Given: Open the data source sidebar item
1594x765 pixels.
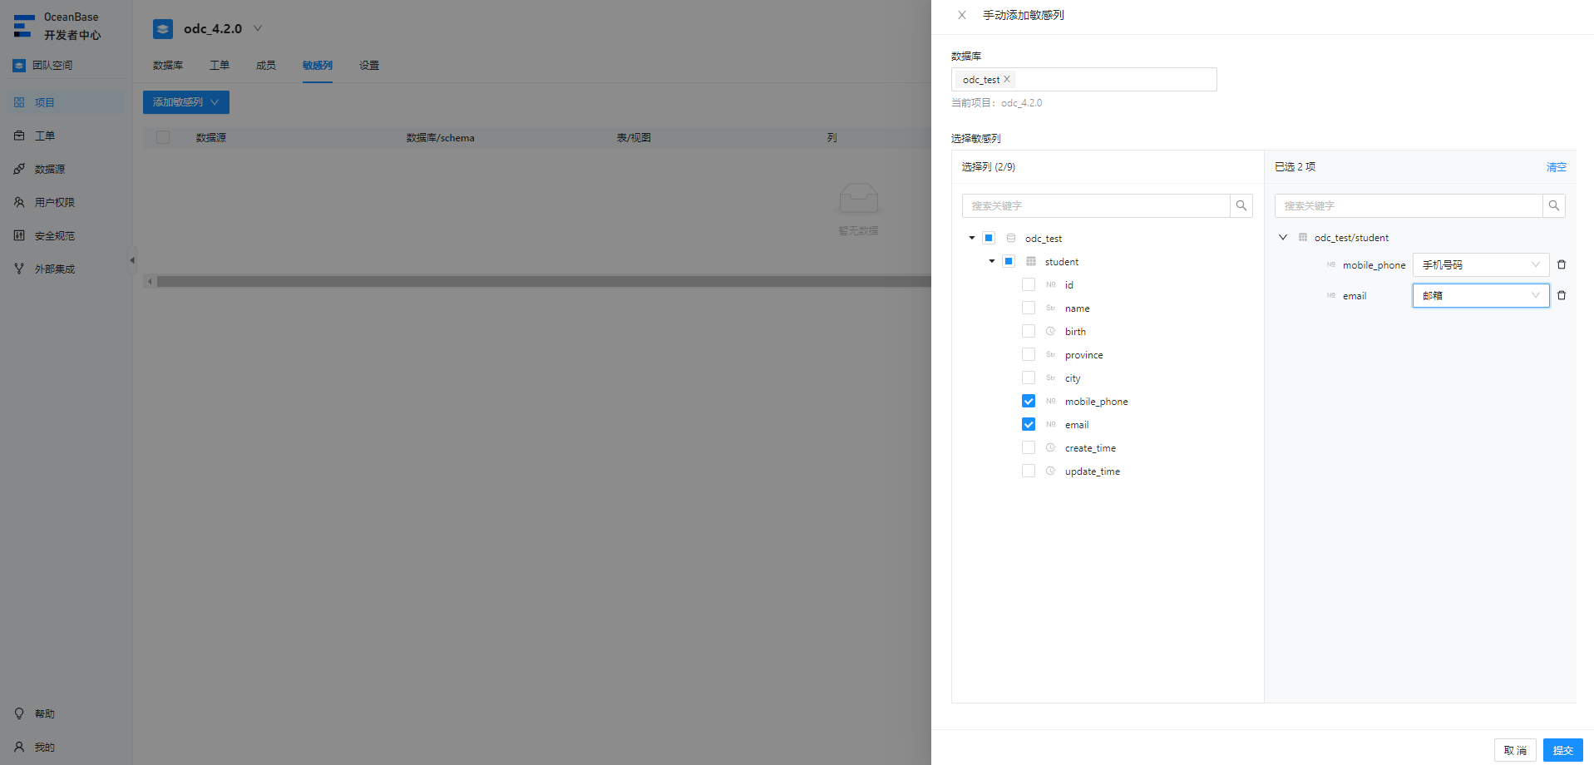Looking at the screenshot, I should (50, 169).
